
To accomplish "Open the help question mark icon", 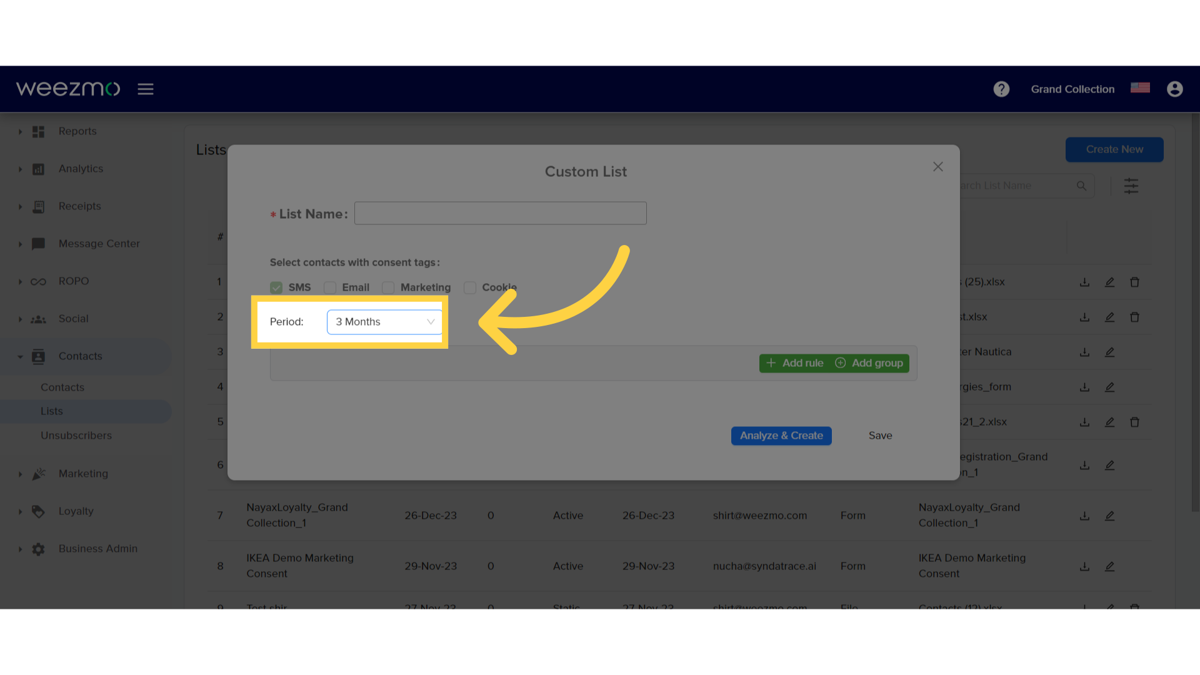I will coord(1001,89).
